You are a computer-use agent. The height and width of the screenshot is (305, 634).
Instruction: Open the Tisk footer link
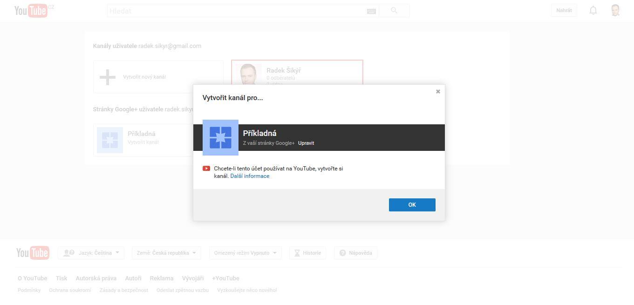click(61, 278)
